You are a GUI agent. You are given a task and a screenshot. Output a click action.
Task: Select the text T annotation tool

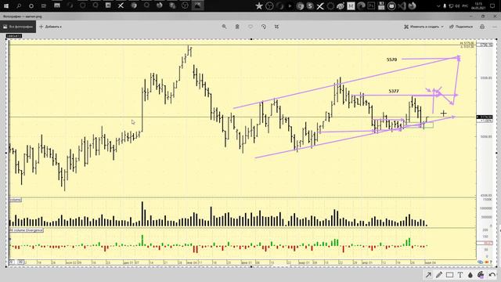[x=460, y=275]
